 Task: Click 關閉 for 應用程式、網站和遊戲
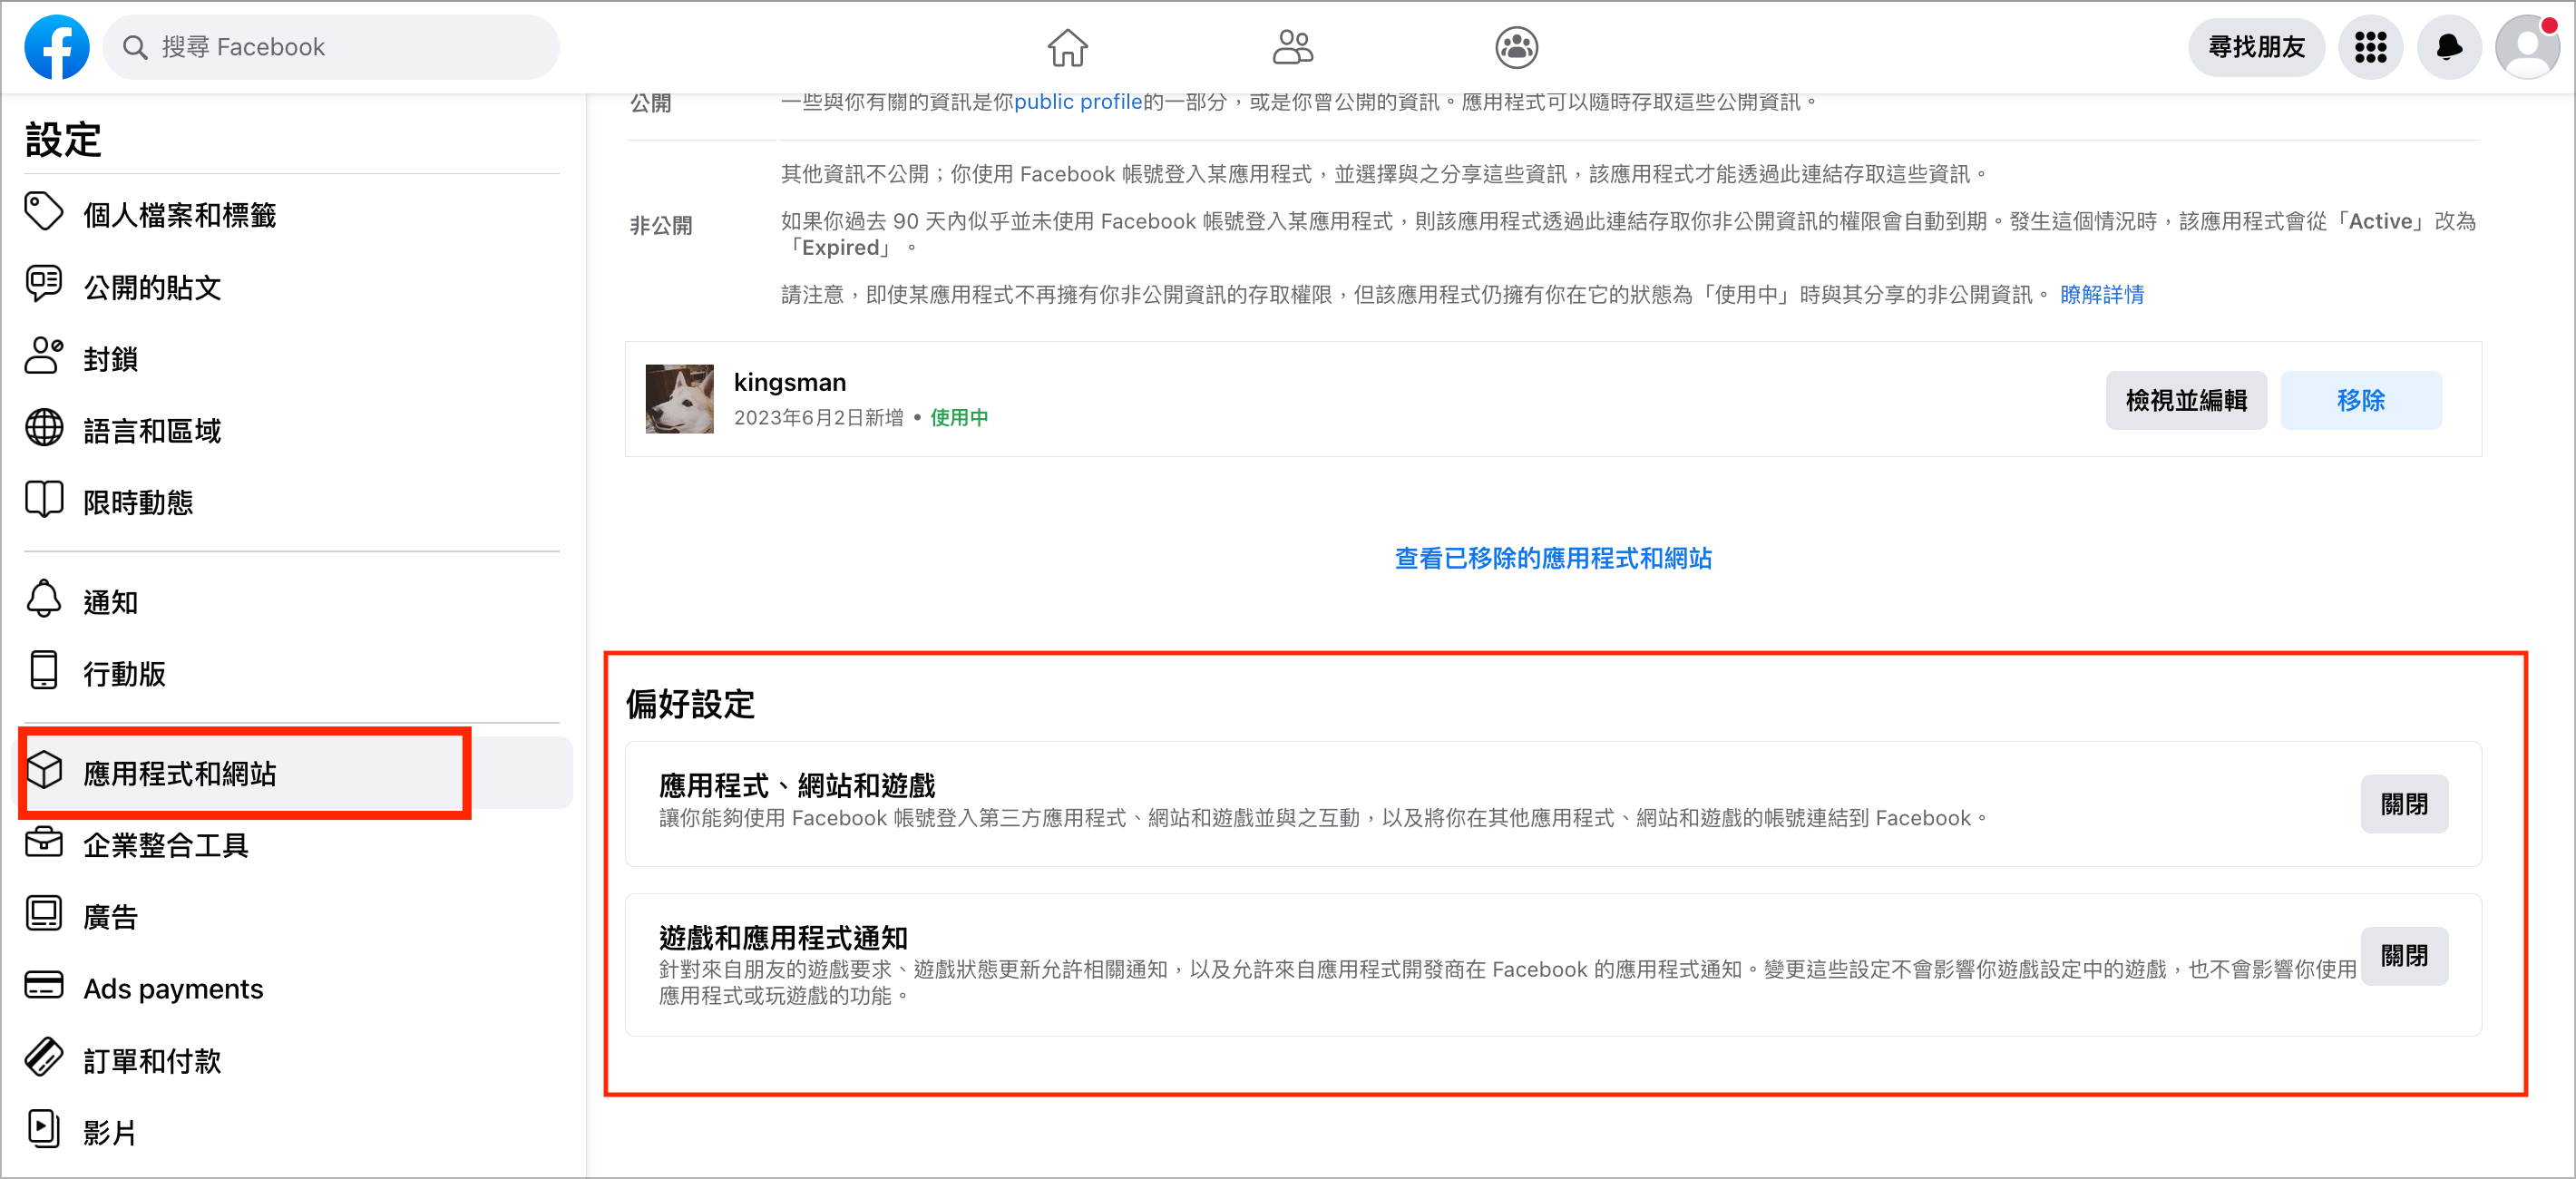pyautogui.click(x=2404, y=804)
